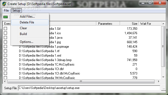Image resolution: width=168 pixels, height=95 pixels.
Task: Choose Add Files... from Setup menu
Action: [27, 17]
